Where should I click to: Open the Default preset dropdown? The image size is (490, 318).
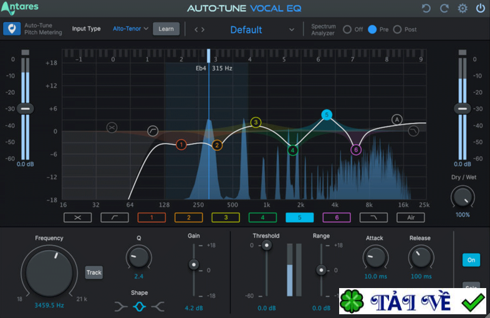[262, 30]
